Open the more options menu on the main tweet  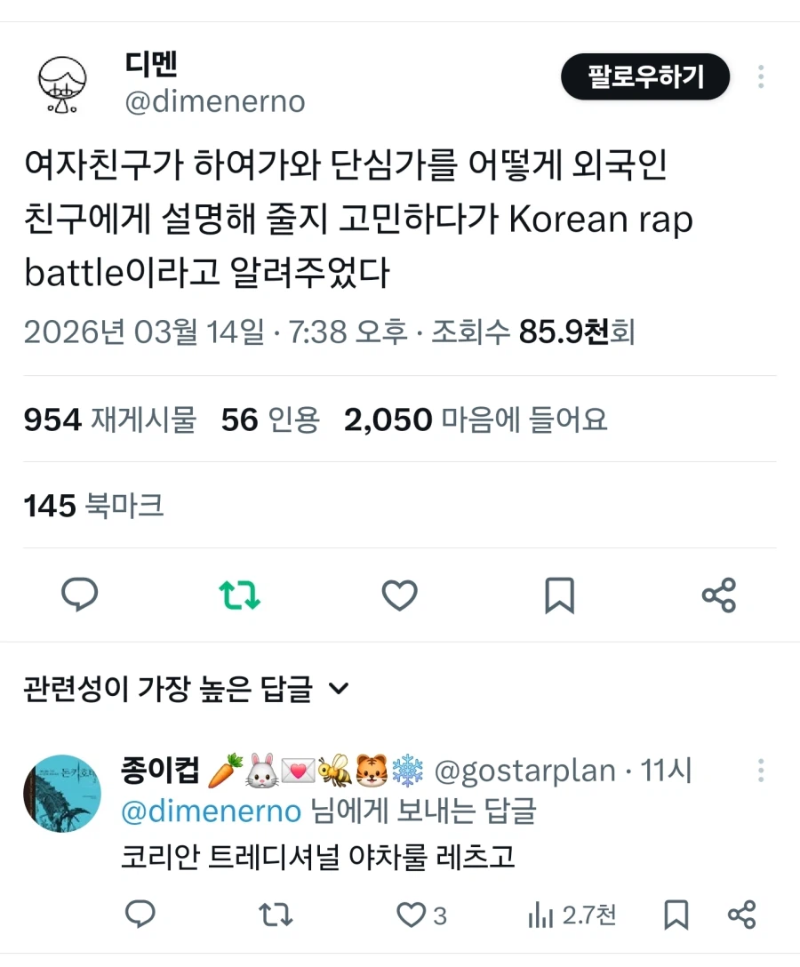[762, 77]
